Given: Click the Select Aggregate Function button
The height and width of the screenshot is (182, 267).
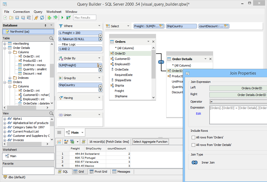Looking at the screenshot, I should pyautogui.click(x=150, y=142).
